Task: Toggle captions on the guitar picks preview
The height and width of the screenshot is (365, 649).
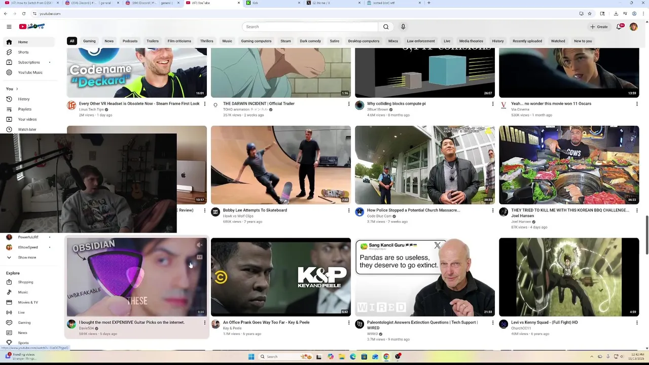Action: pyautogui.click(x=200, y=257)
